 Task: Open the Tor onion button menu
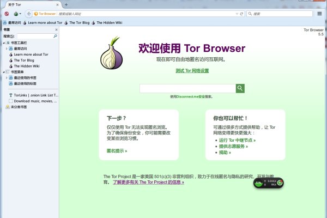pos(17,14)
